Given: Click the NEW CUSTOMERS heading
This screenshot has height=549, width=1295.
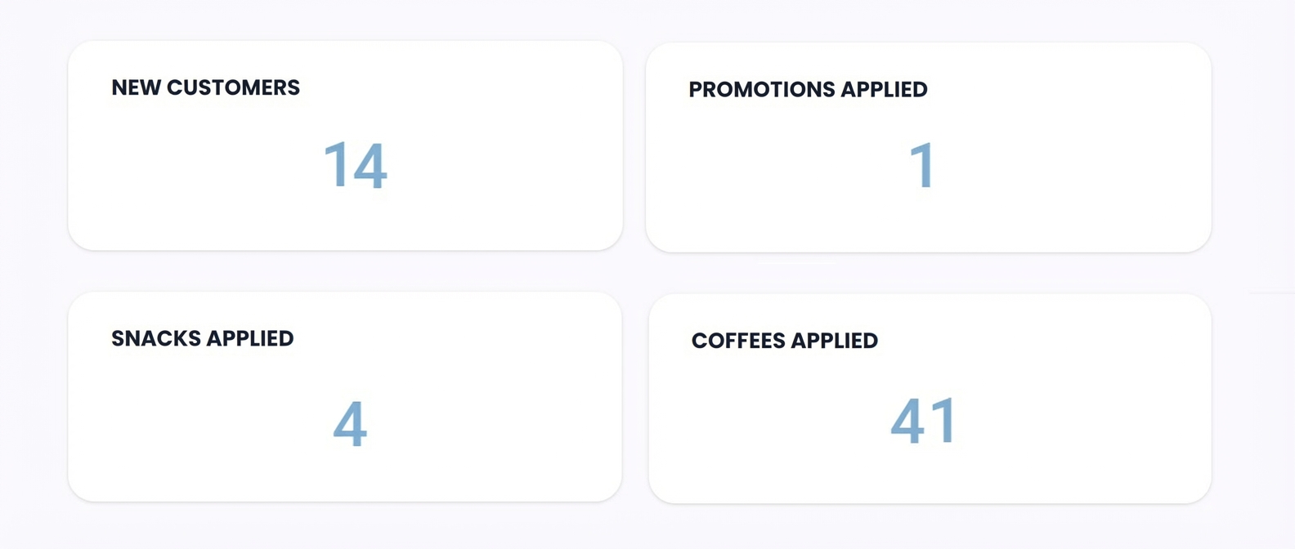Looking at the screenshot, I should click(x=205, y=87).
